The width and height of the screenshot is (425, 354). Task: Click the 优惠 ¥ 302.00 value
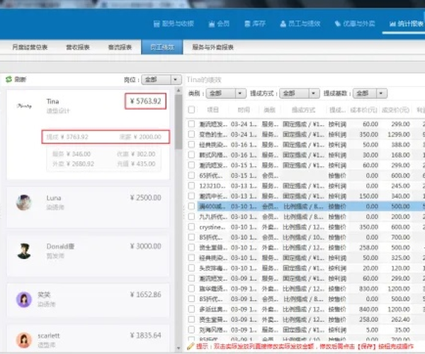(136, 154)
